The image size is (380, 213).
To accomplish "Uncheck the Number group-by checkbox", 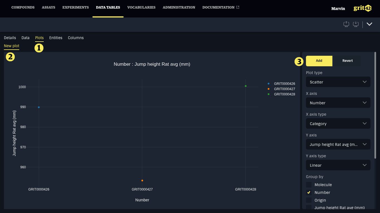I will point(309,192).
